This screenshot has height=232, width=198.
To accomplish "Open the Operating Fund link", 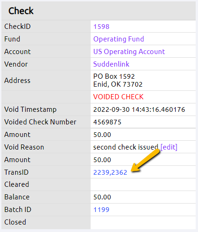I will 119,39.
